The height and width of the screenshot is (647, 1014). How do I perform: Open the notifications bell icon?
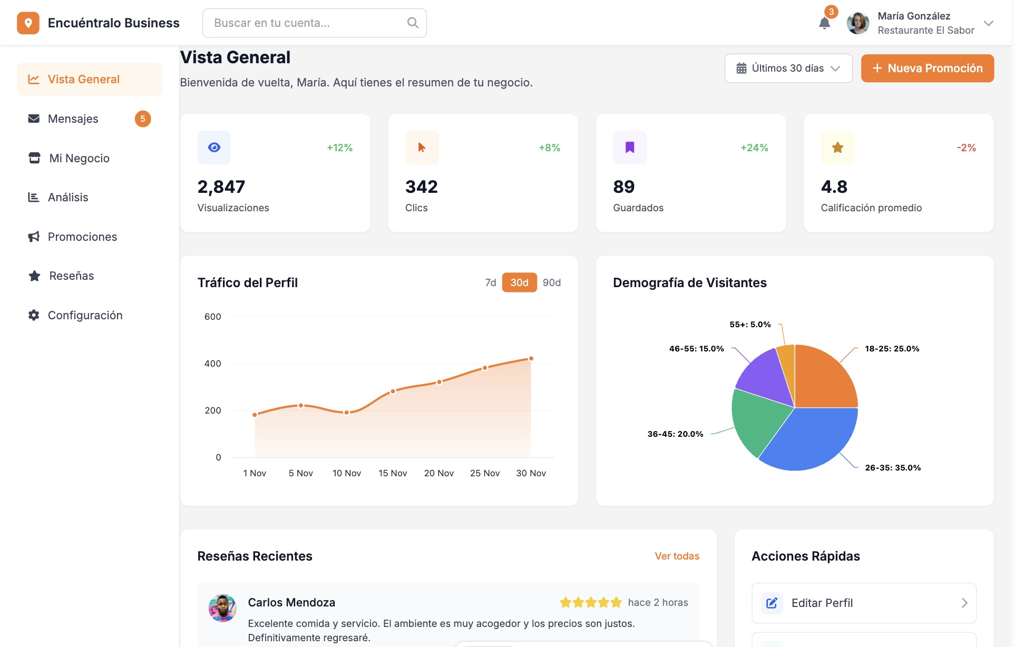point(824,23)
